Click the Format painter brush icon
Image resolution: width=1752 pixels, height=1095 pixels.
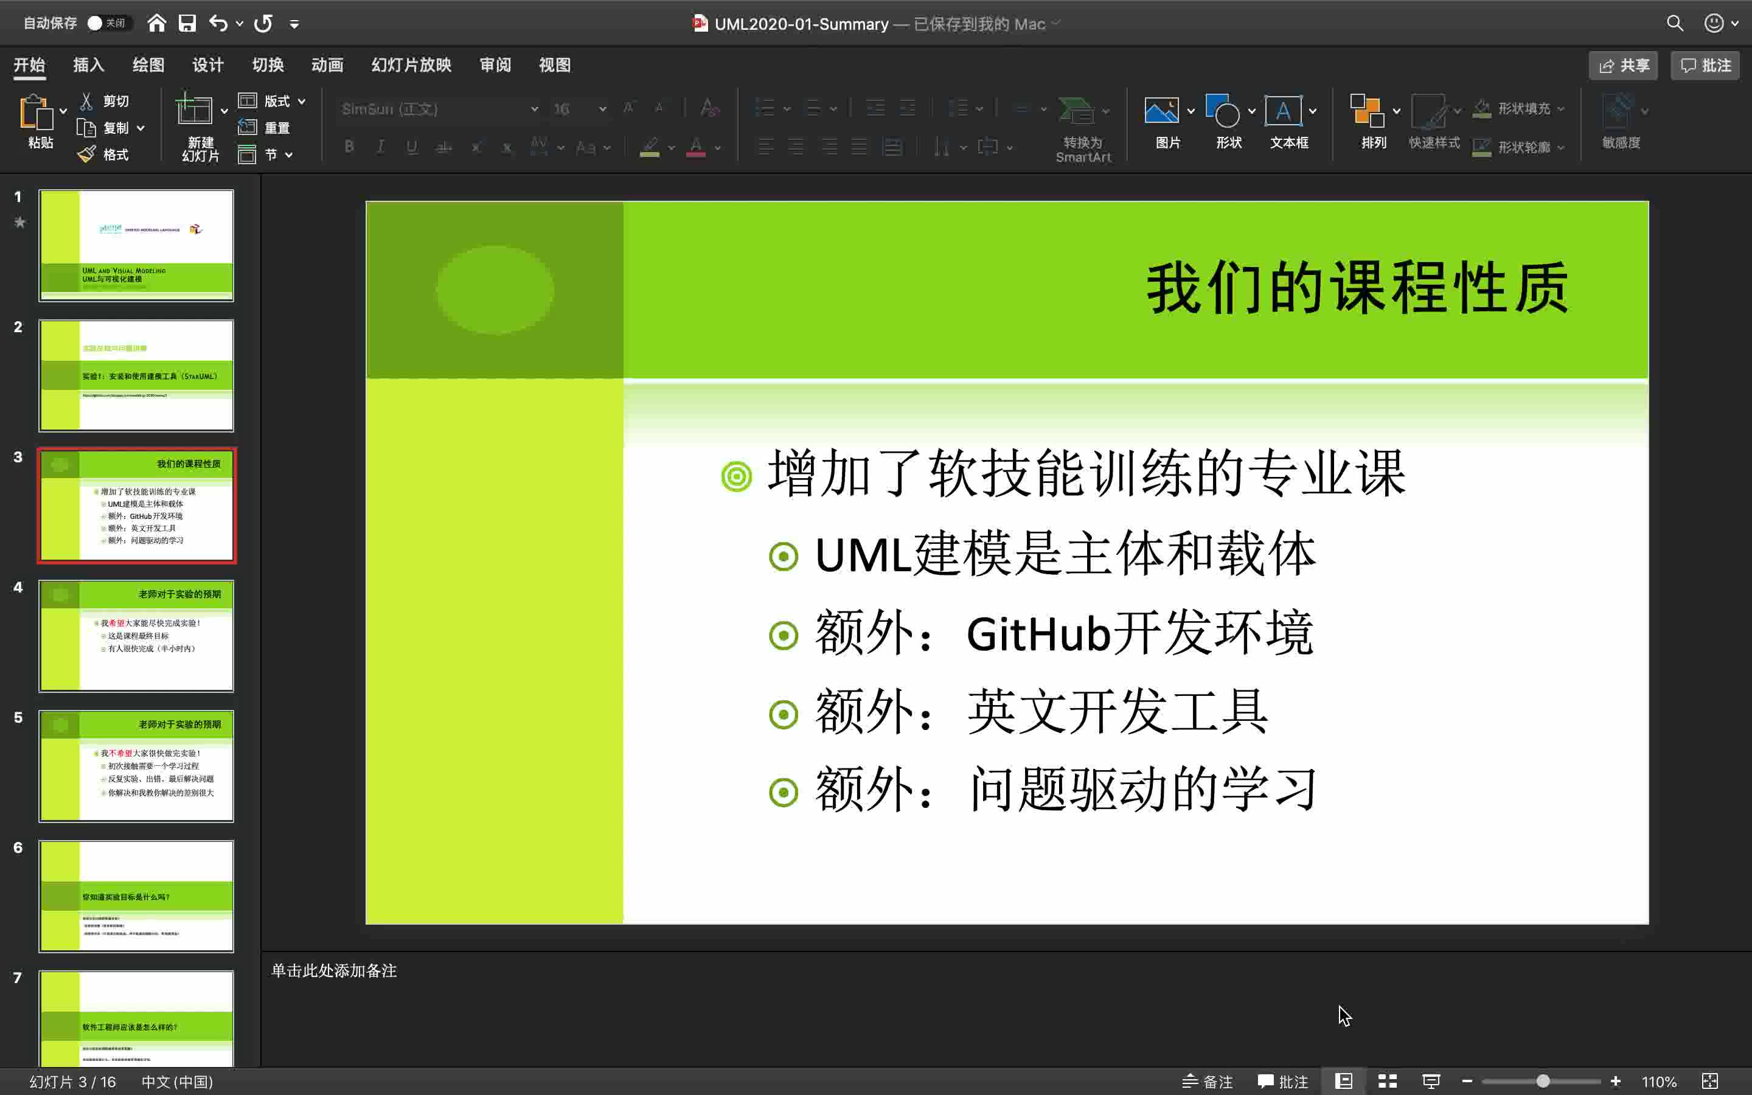[x=86, y=155]
